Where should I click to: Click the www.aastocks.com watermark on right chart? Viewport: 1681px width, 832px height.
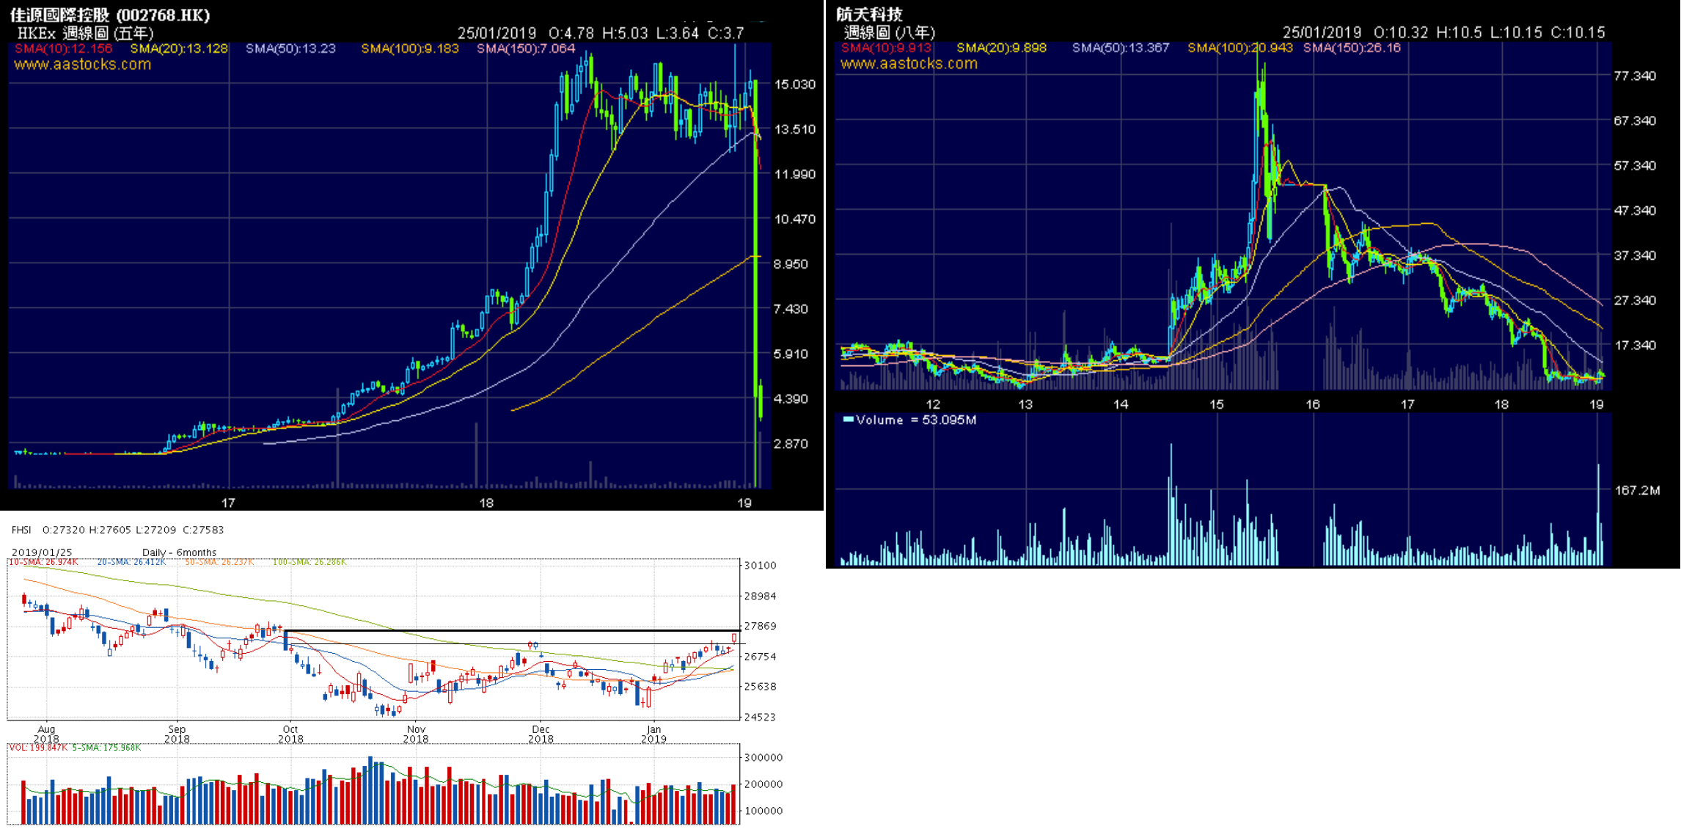pos(909,64)
